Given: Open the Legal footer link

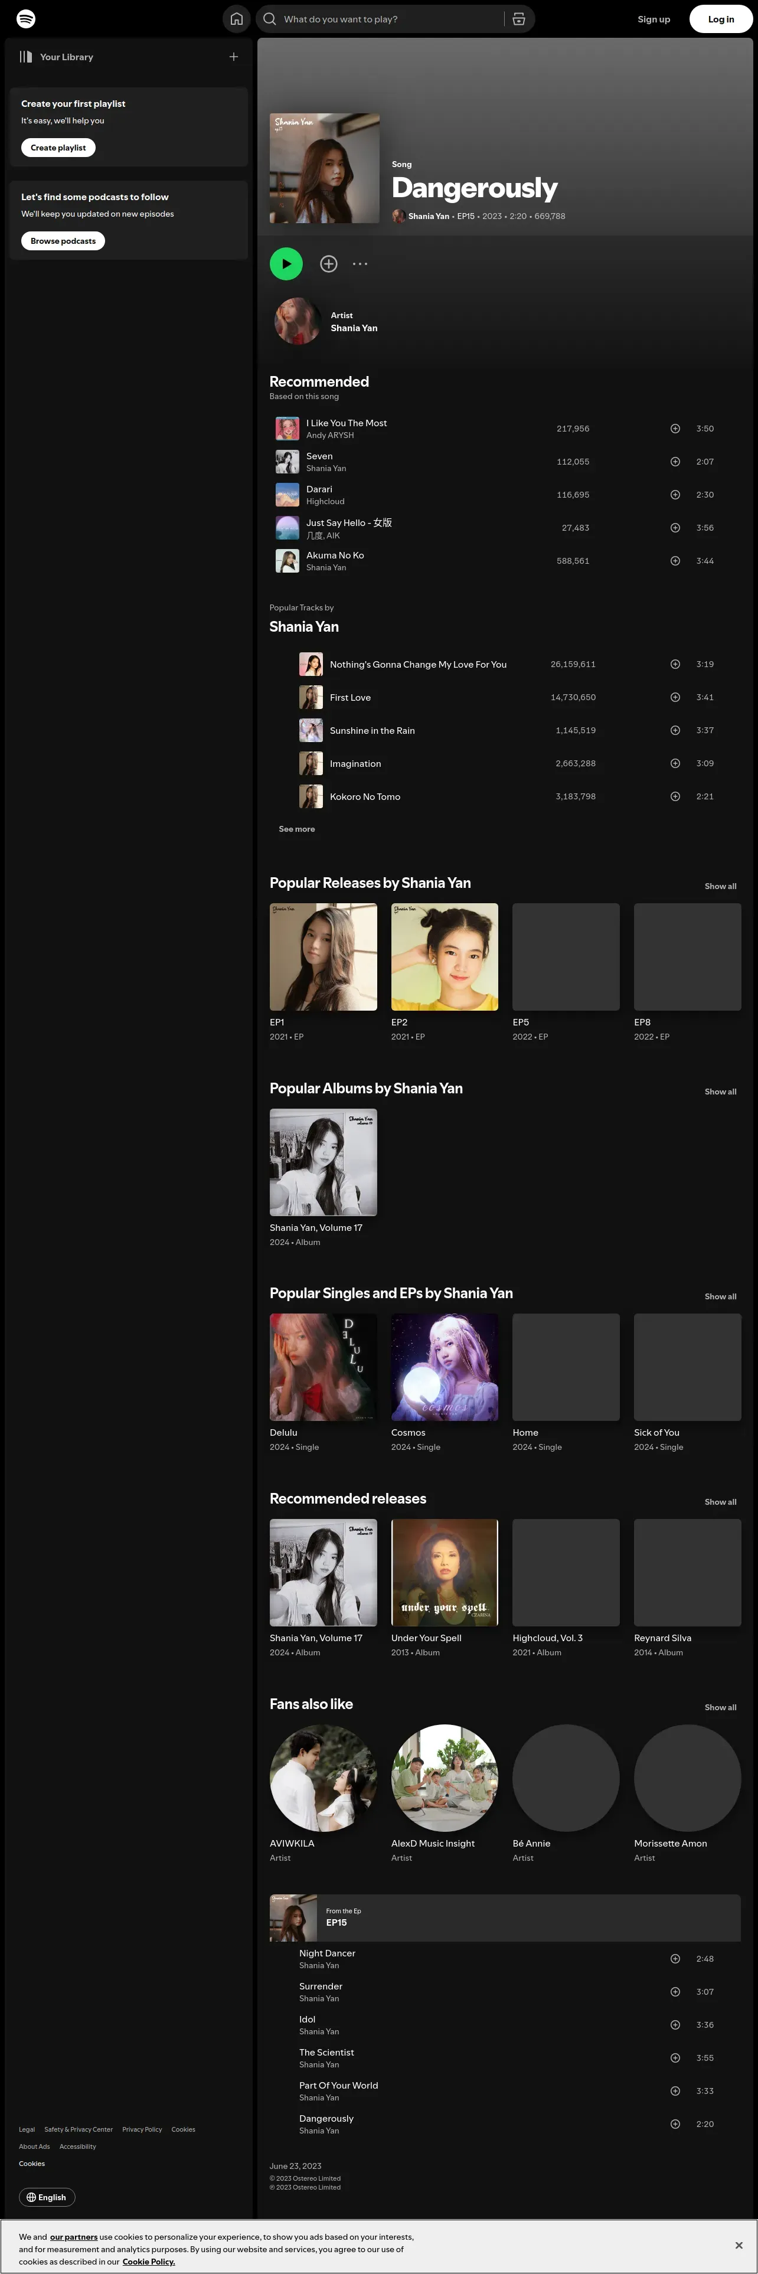Looking at the screenshot, I should click(27, 2129).
